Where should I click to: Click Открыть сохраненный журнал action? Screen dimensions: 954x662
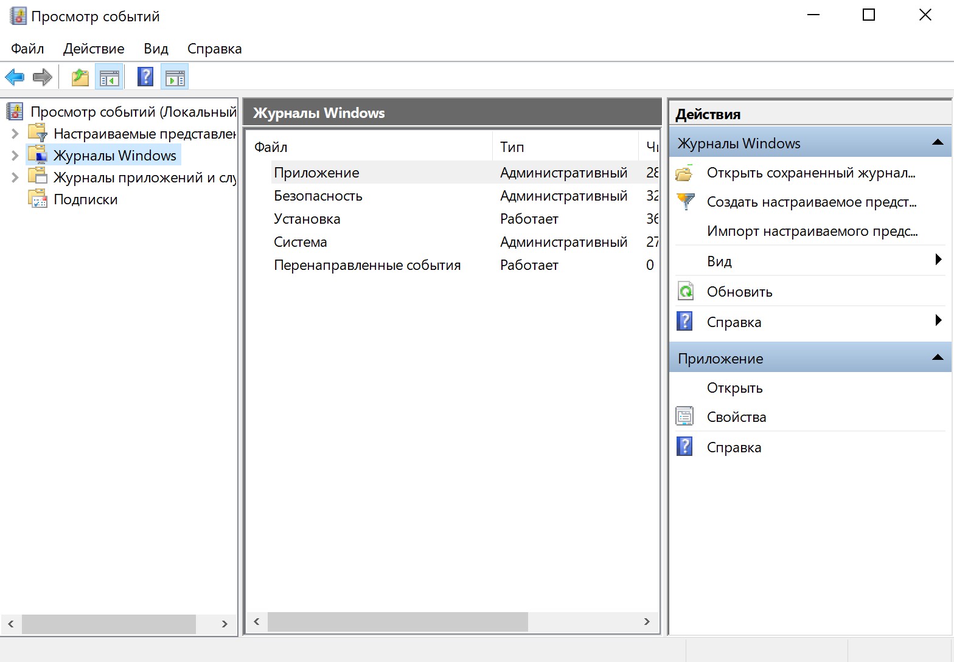click(811, 173)
